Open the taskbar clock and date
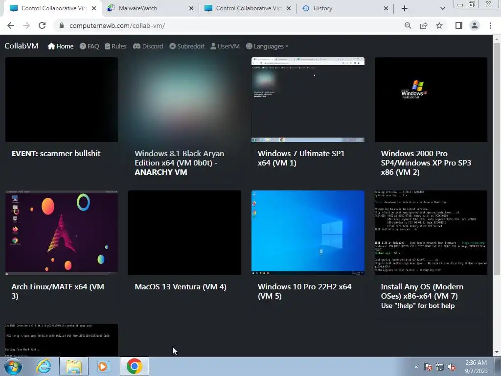 [x=476, y=367]
